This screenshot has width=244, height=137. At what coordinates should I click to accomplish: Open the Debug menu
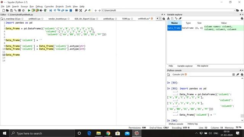click(x=39, y=6)
